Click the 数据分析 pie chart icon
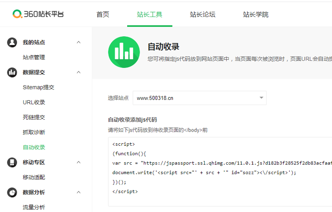 pyautogui.click(x=12, y=193)
